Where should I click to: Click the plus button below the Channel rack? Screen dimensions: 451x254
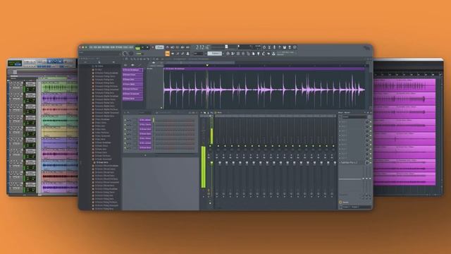[145, 155]
